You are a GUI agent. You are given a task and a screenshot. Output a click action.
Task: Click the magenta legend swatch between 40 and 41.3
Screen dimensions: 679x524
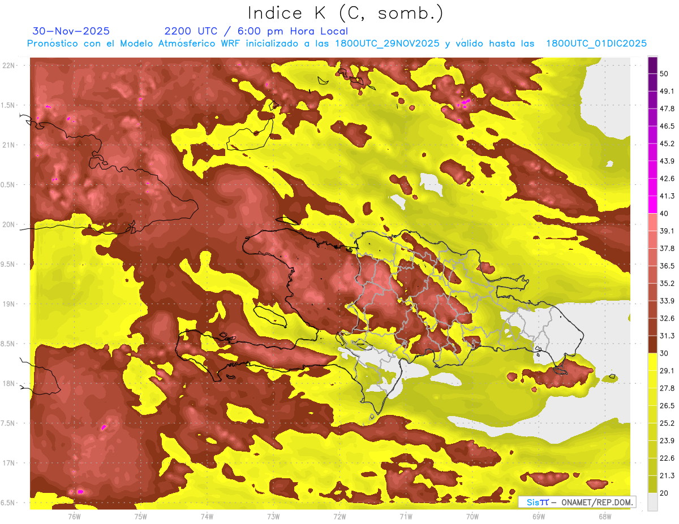click(x=652, y=205)
